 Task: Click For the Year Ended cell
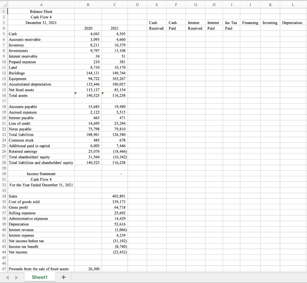[x=41, y=185]
